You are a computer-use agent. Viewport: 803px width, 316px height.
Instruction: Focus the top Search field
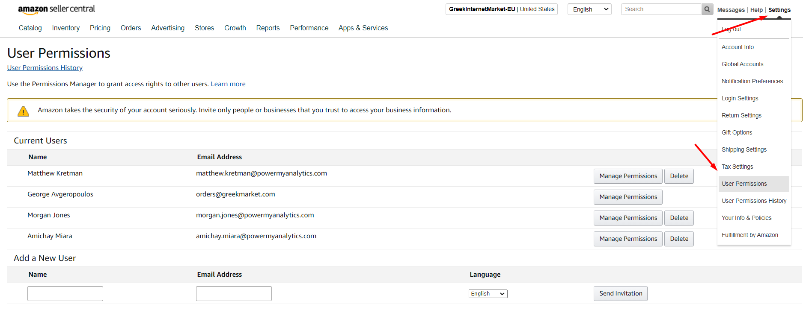click(661, 9)
